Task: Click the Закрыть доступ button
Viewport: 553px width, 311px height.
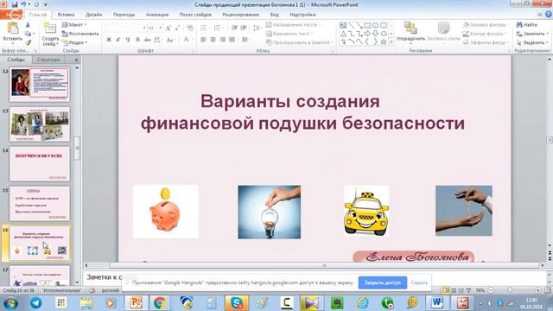Action: (x=383, y=282)
